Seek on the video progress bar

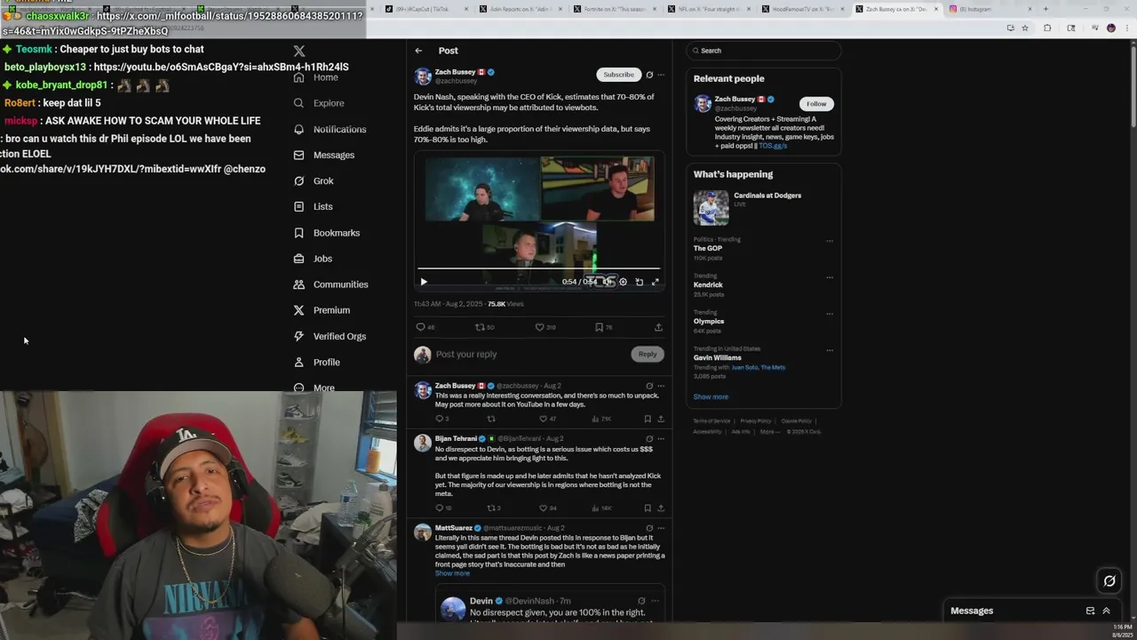click(539, 268)
